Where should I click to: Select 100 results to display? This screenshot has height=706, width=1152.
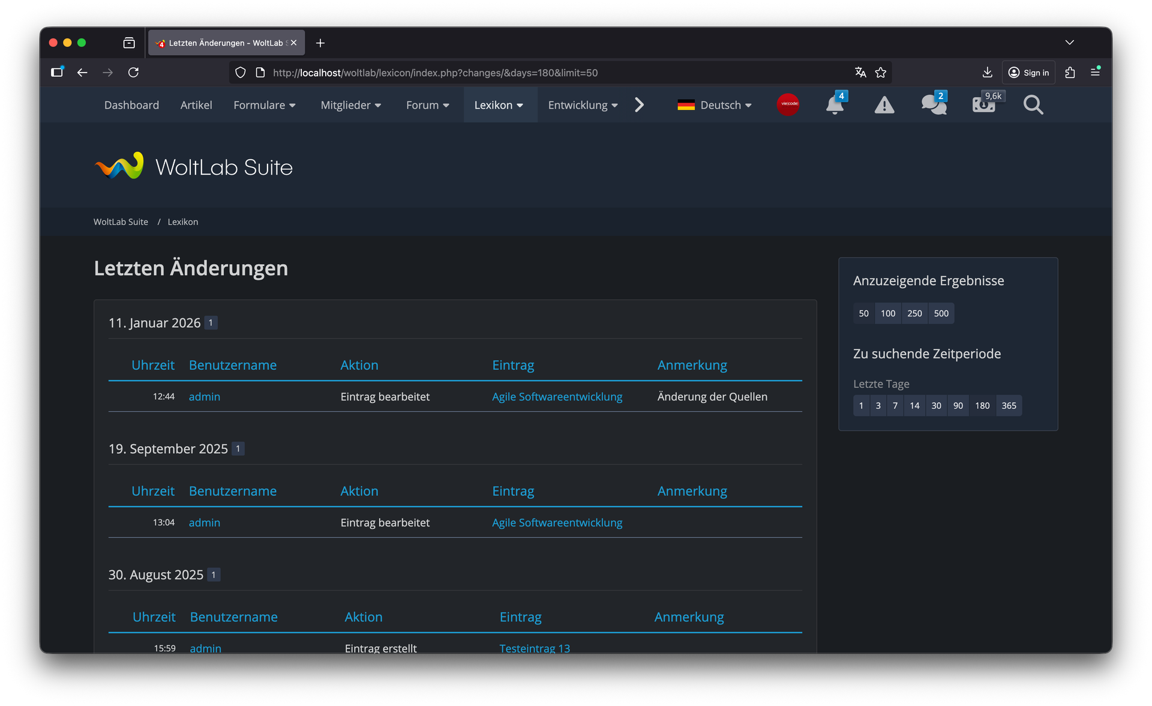point(888,313)
